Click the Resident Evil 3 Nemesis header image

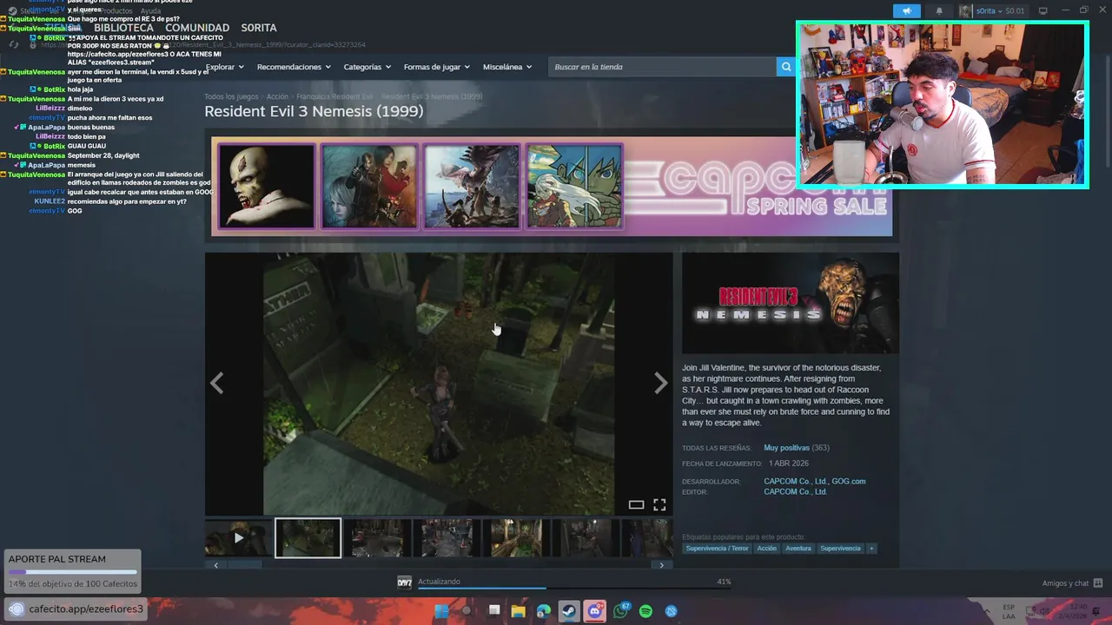(791, 303)
